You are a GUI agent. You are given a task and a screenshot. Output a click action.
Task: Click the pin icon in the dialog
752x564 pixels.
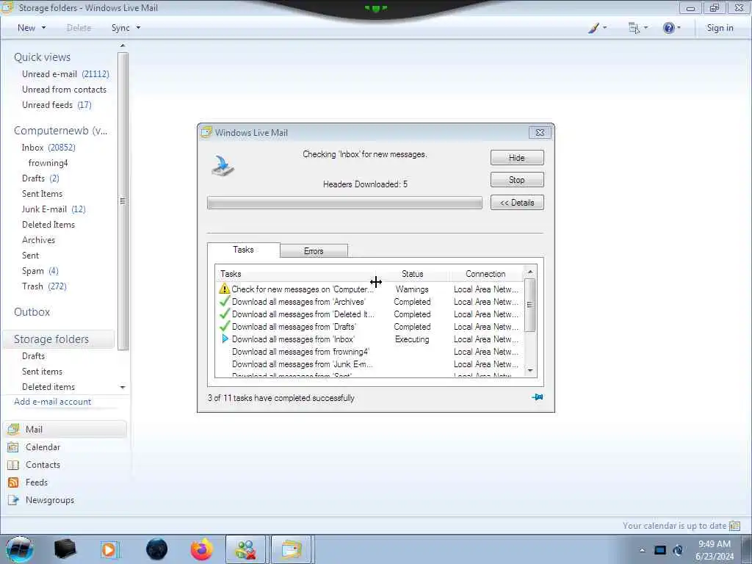pos(537,397)
